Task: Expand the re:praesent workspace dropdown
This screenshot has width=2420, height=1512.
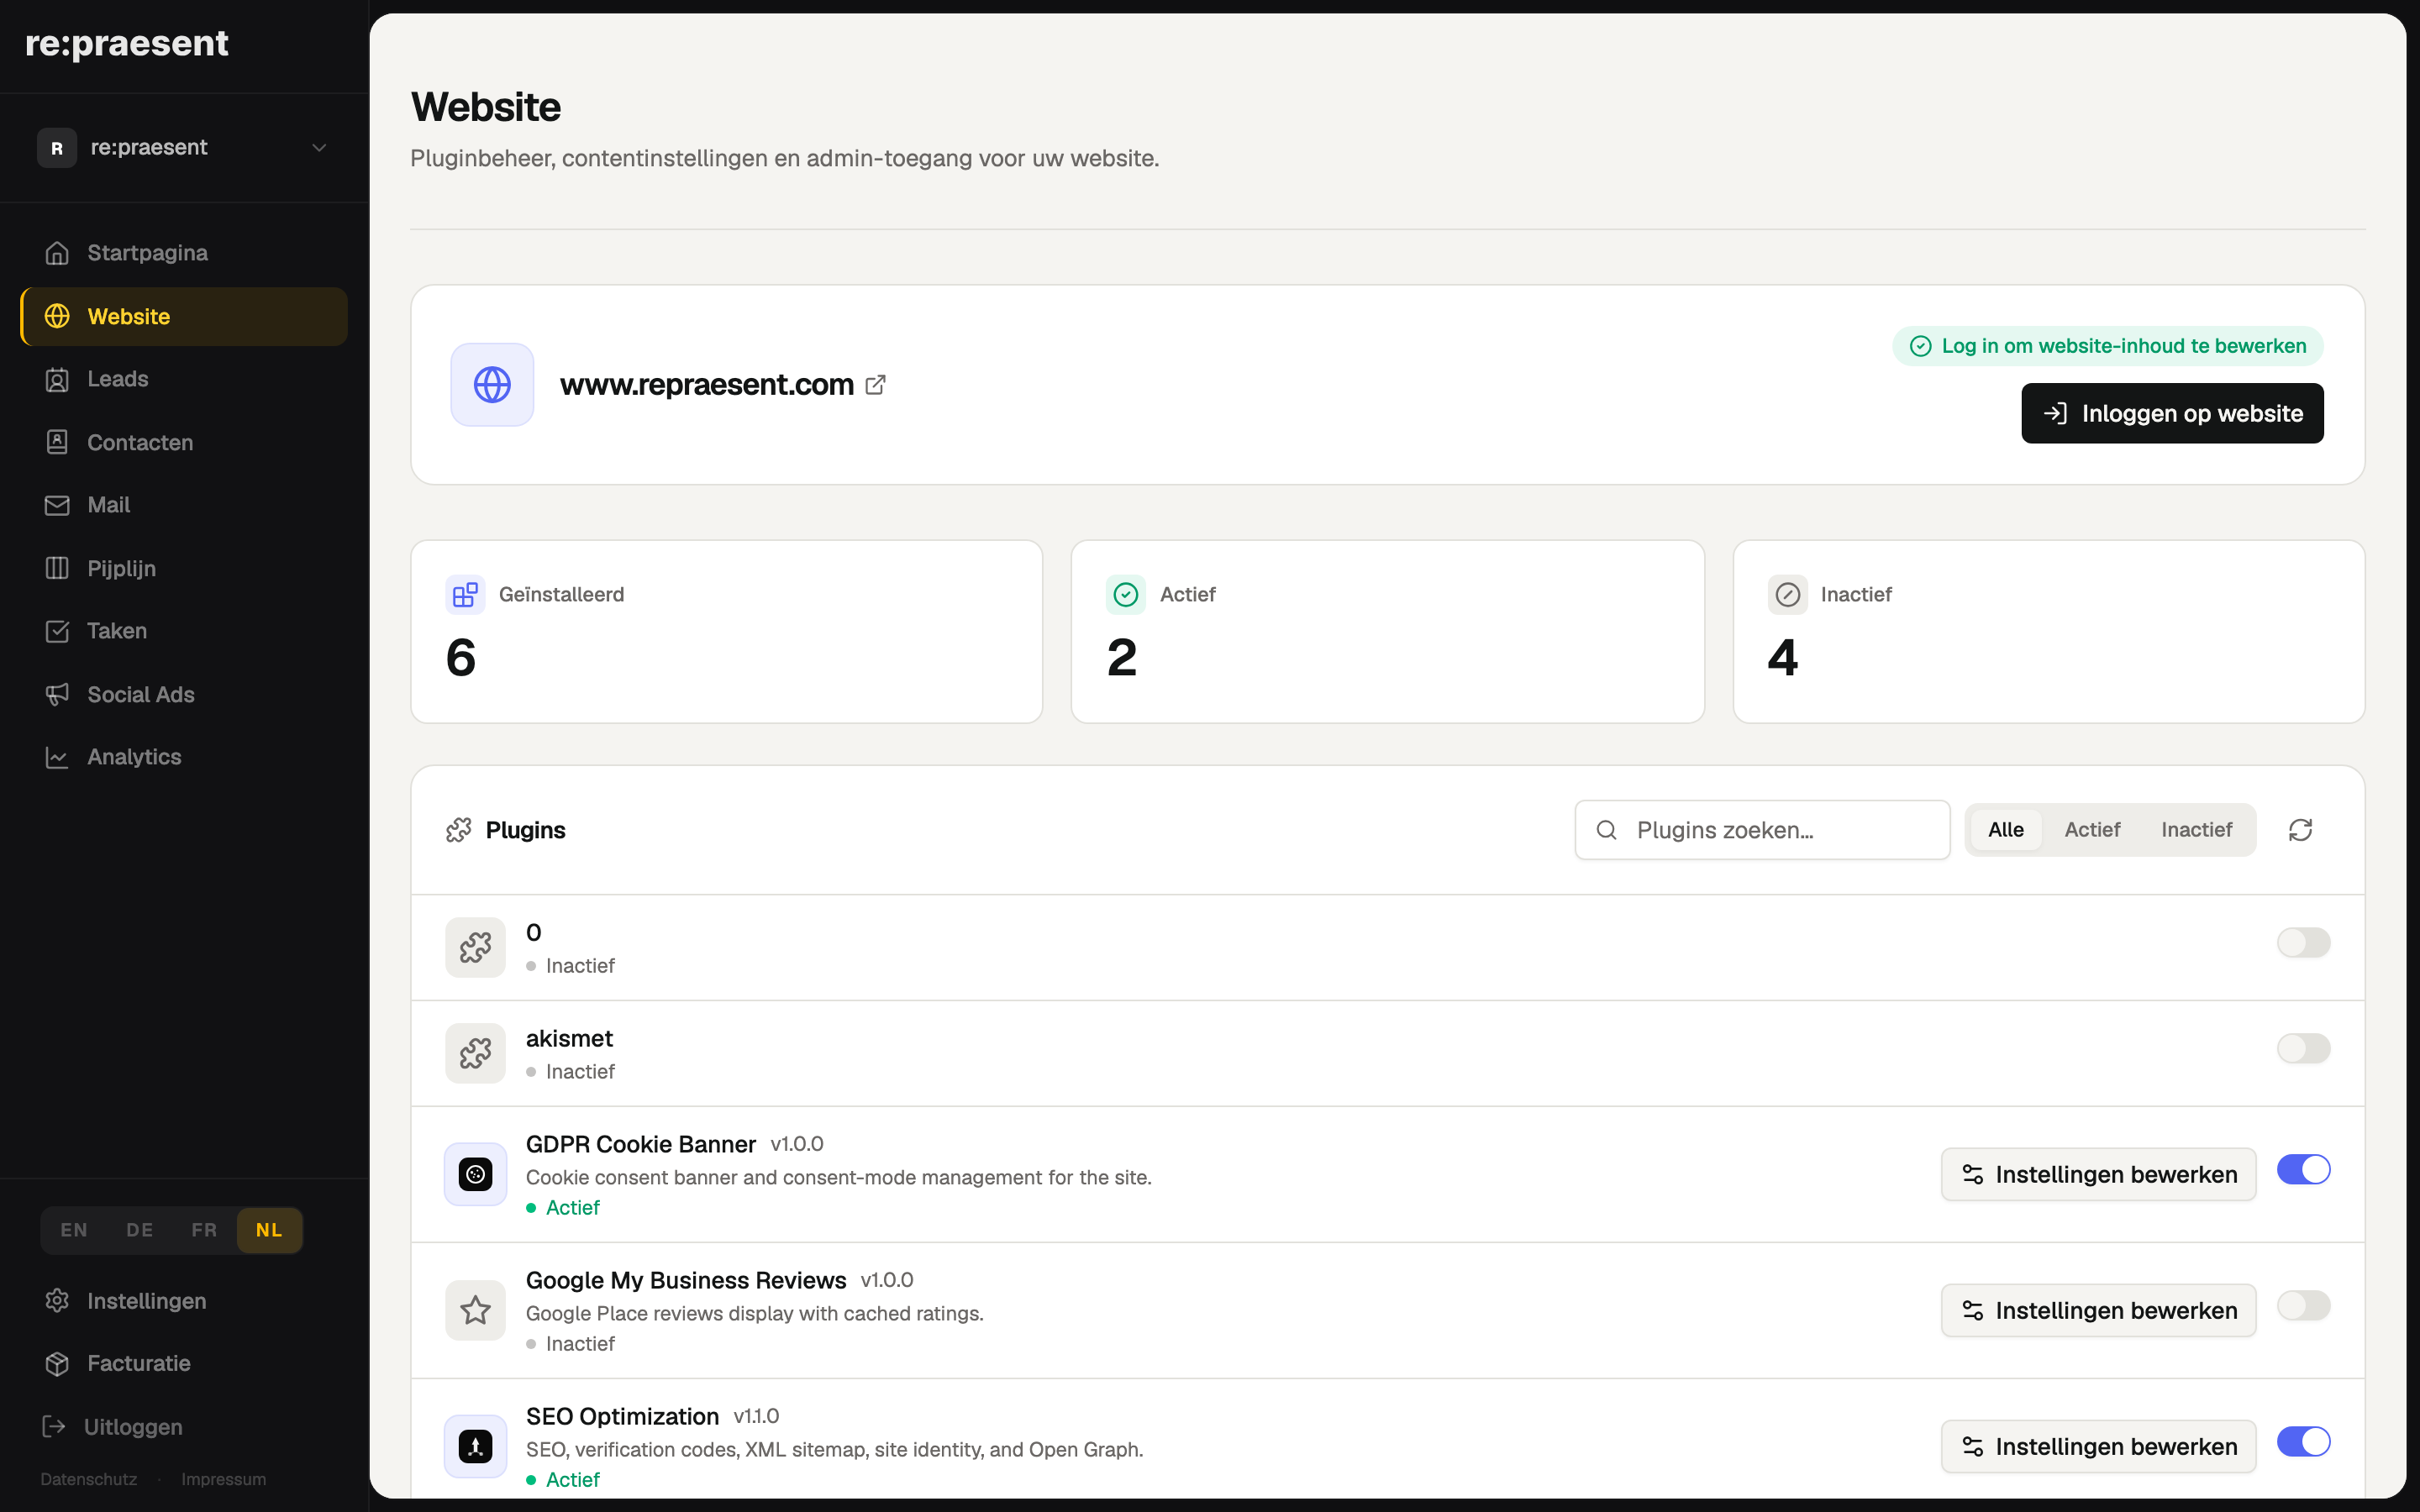Action: (x=184, y=147)
